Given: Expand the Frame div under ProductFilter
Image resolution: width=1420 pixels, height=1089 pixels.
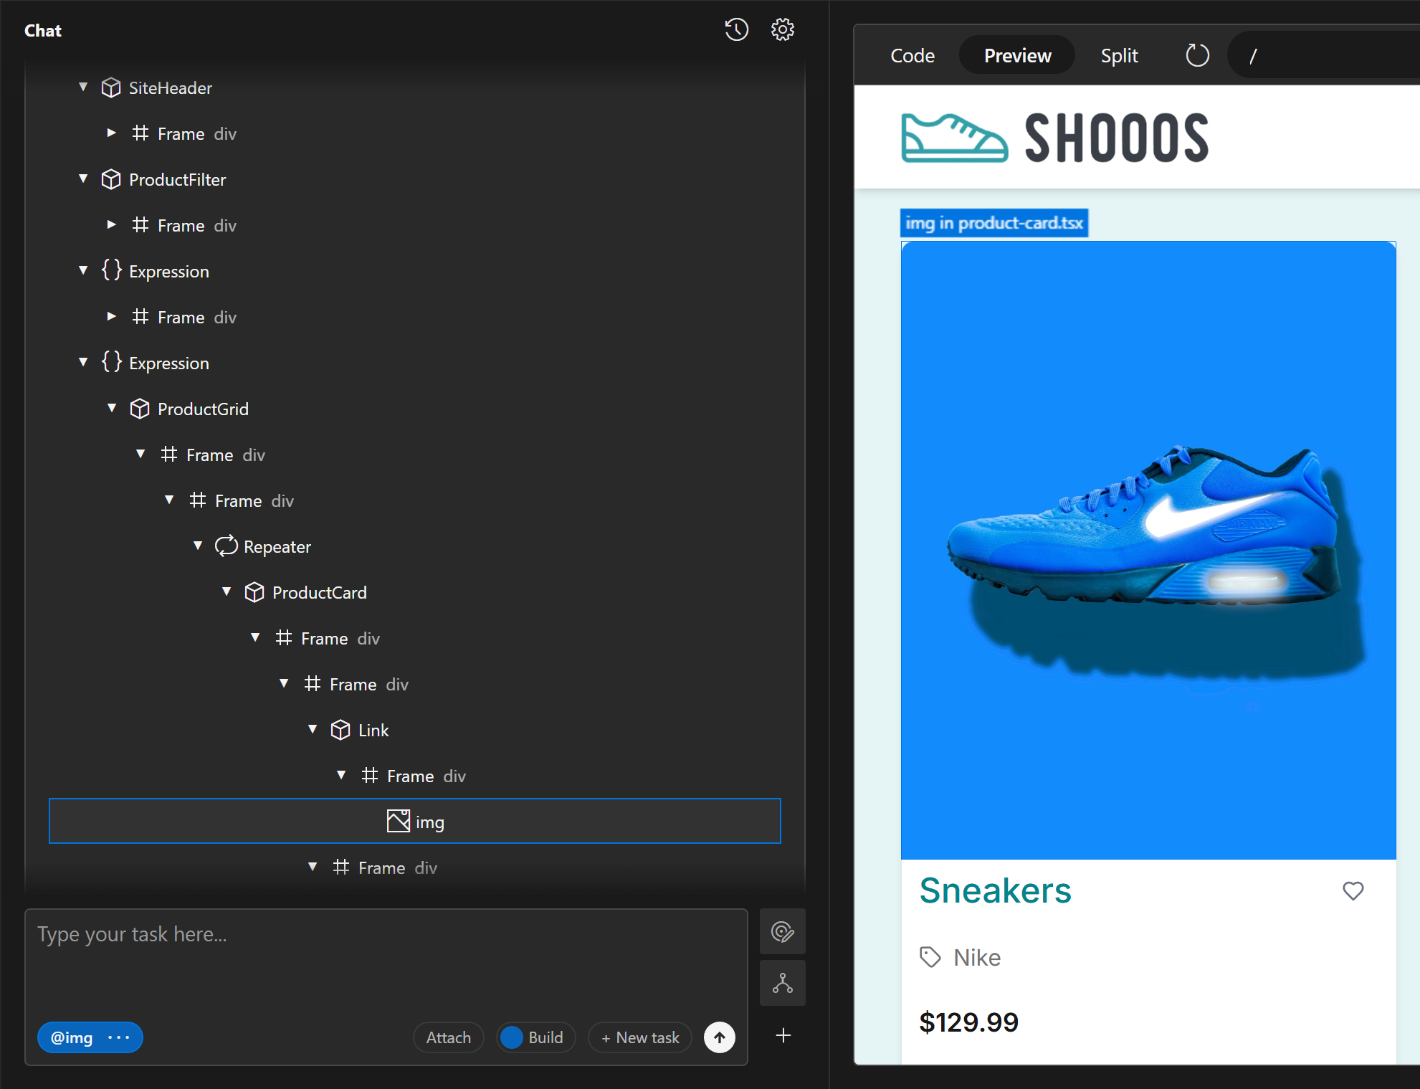Looking at the screenshot, I should tap(112, 225).
